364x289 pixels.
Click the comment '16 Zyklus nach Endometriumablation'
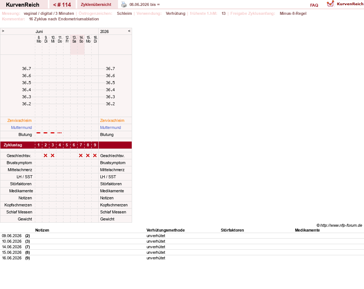[64, 19]
